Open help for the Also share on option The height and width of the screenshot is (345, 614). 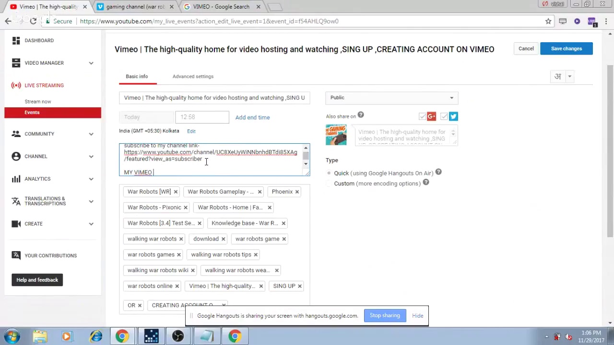click(x=361, y=115)
